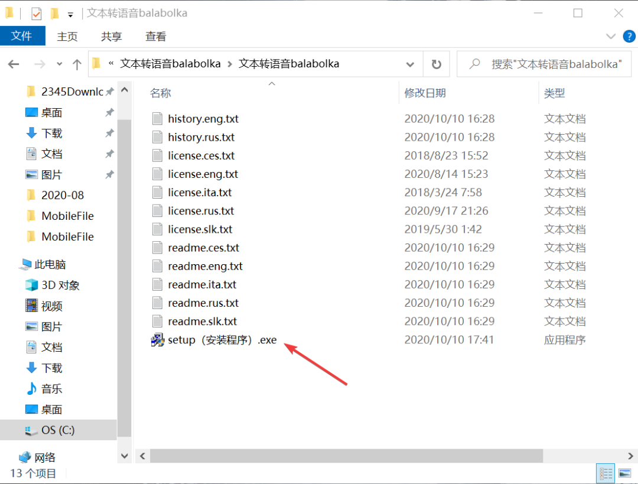This screenshot has width=638, height=484.
Task: Select history.eng.txt file icon
Action: point(158,118)
